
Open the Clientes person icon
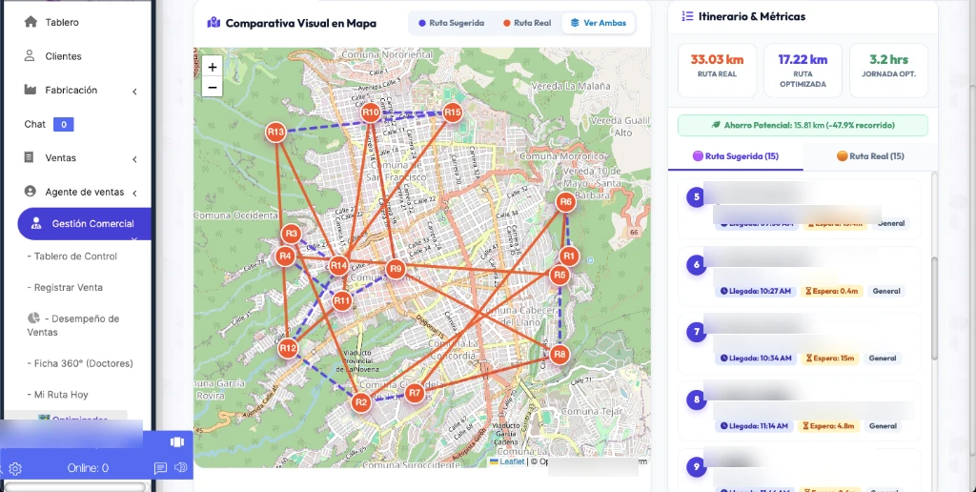tap(30, 56)
